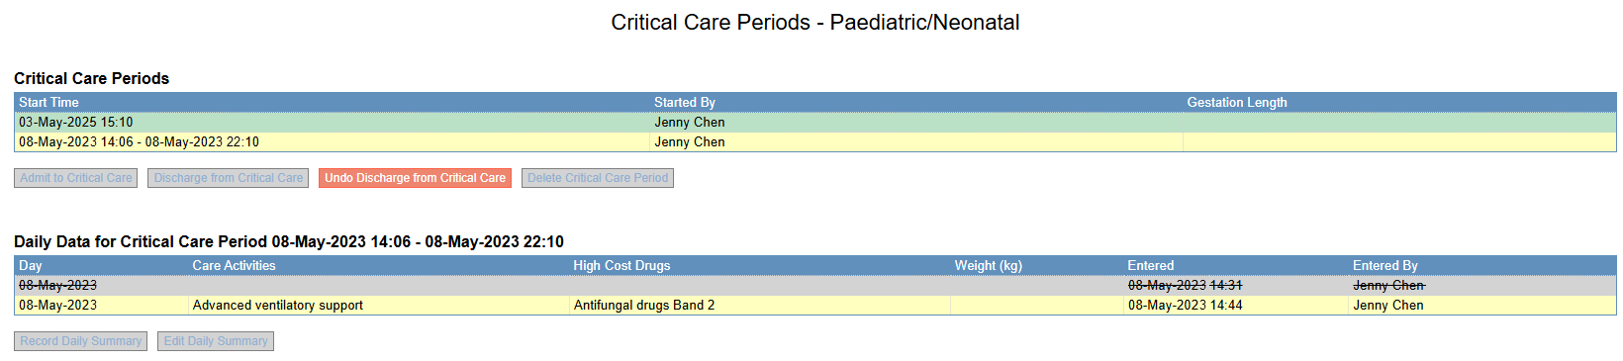Click the Start Time column header
Viewport: 1623px width, 361px height.
[x=48, y=103]
